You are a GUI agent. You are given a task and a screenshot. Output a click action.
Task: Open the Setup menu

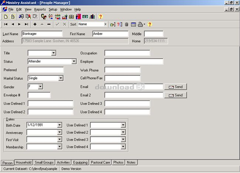(x=53, y=10)
